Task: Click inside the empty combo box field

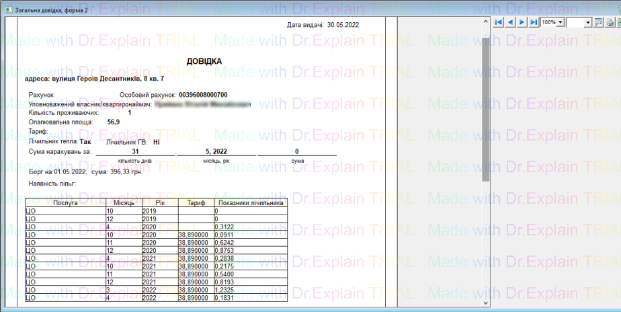Action: point(575,22)
